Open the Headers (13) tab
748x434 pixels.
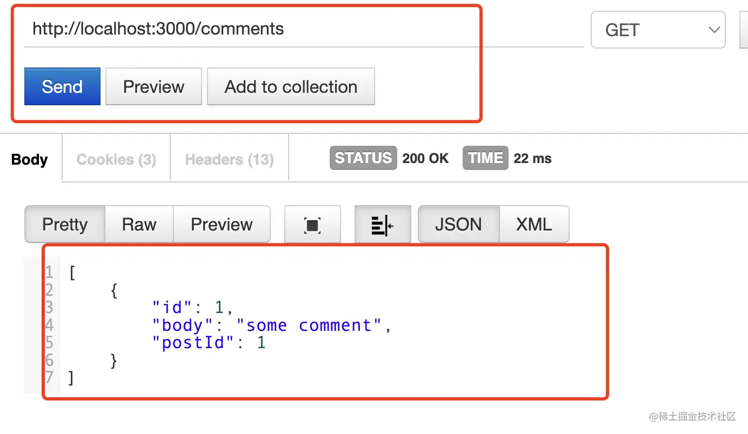(229, 159)
